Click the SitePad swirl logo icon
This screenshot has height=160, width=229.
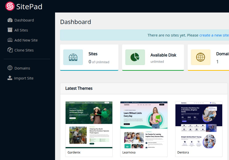click(10, 6)
